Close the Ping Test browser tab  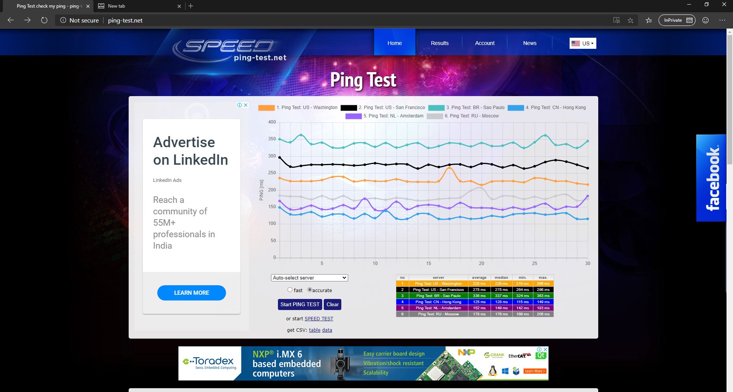(88, 6)
